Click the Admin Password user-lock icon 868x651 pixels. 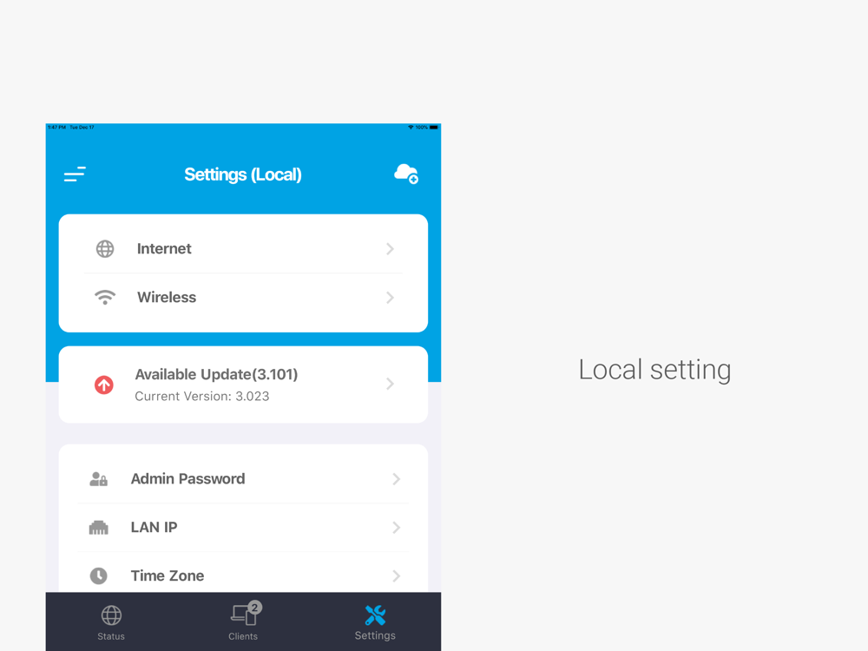click(99, 479)
